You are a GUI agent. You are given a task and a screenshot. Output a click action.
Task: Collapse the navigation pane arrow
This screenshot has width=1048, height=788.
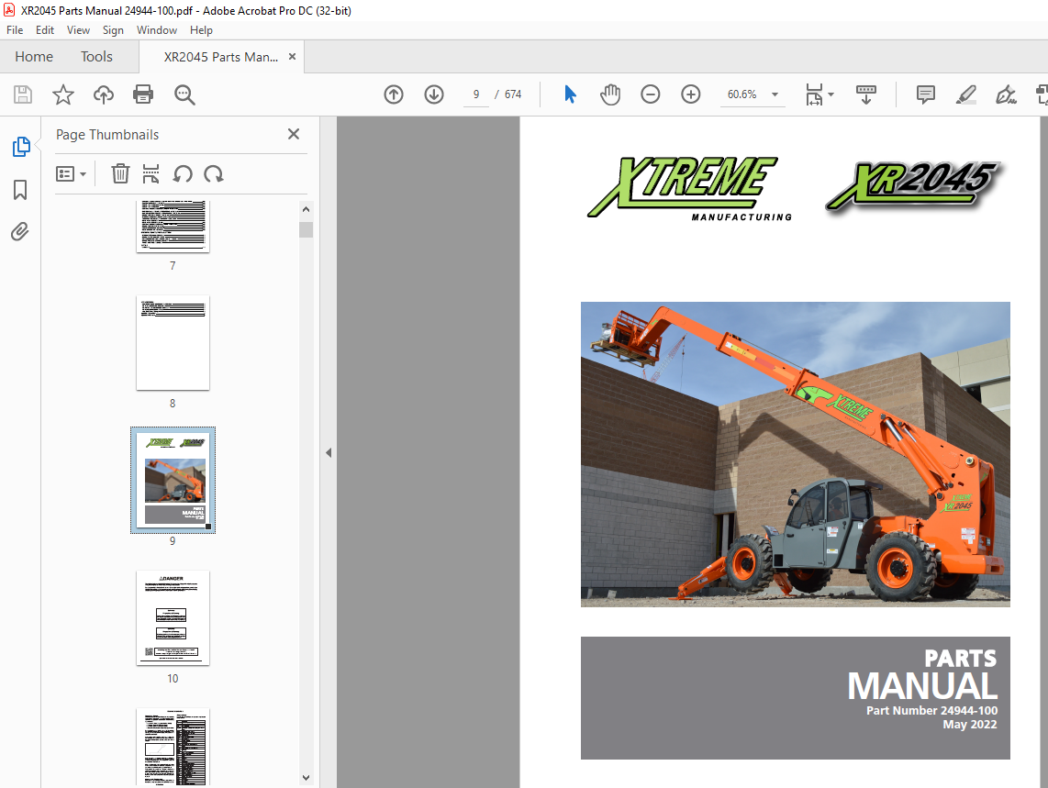[329, 452]
